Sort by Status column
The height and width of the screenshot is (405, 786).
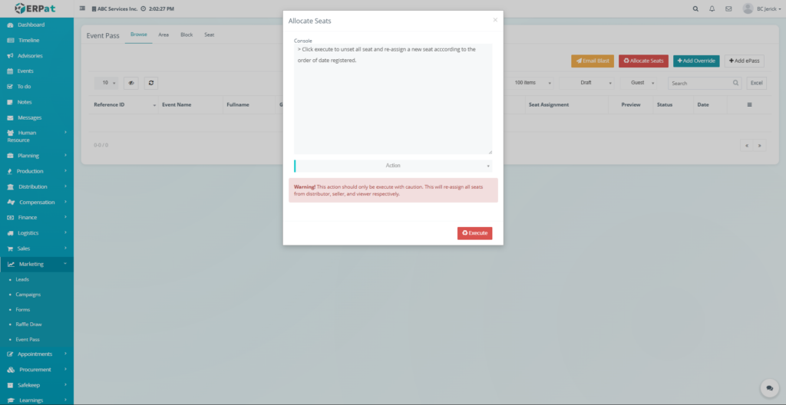(x=672, y=105)
